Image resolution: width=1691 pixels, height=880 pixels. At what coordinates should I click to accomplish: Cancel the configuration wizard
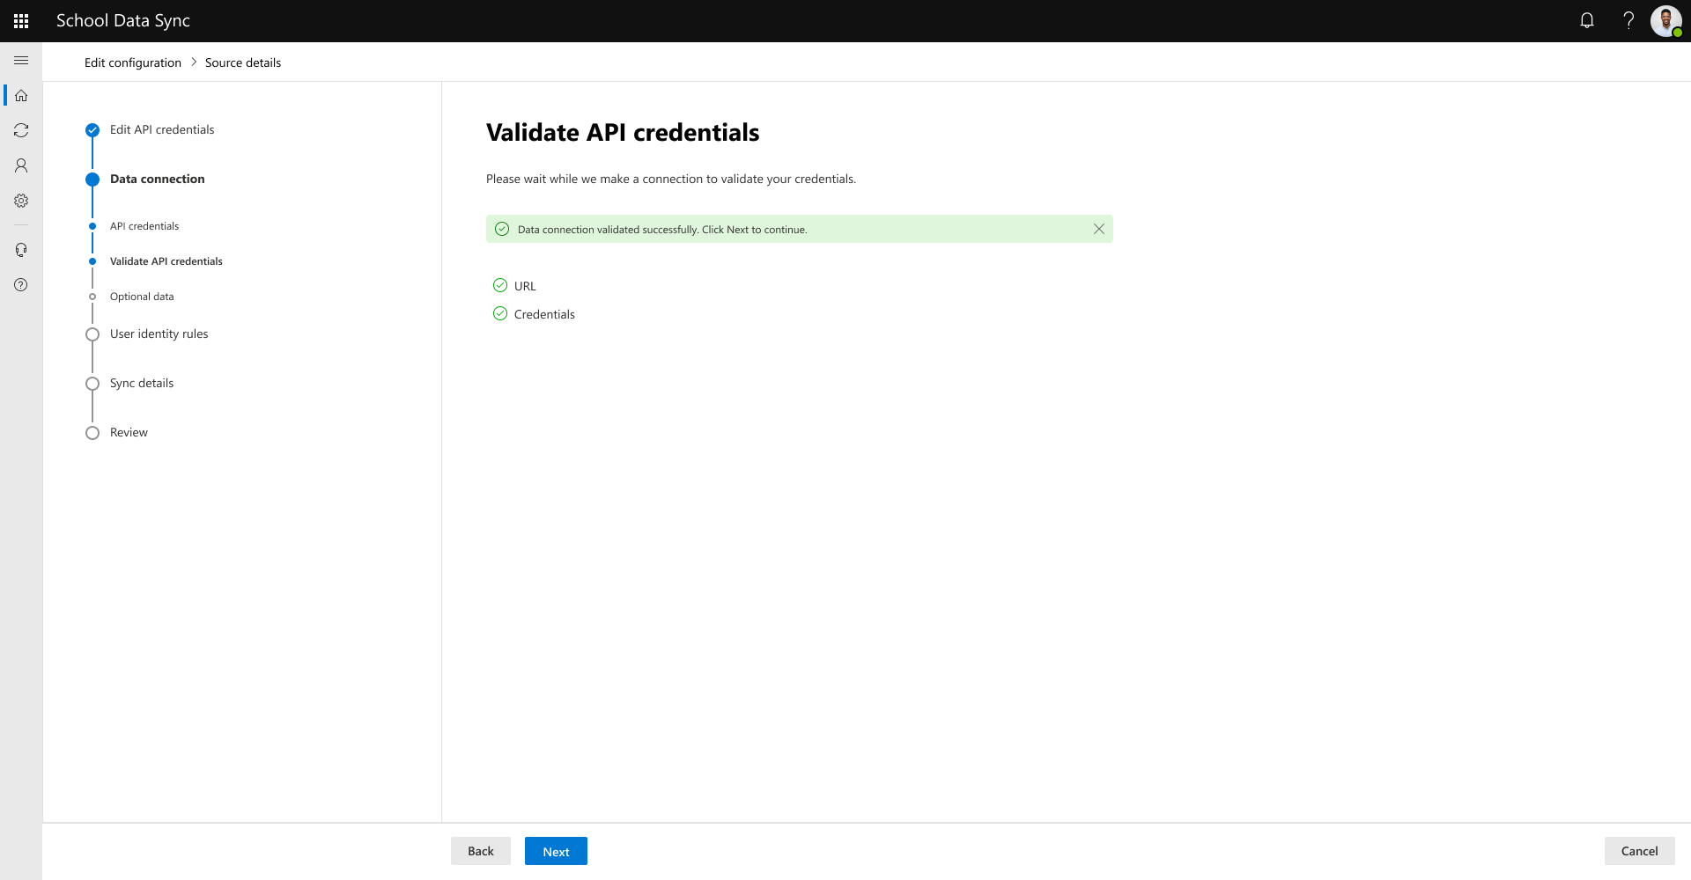[x=1639, y=851]
